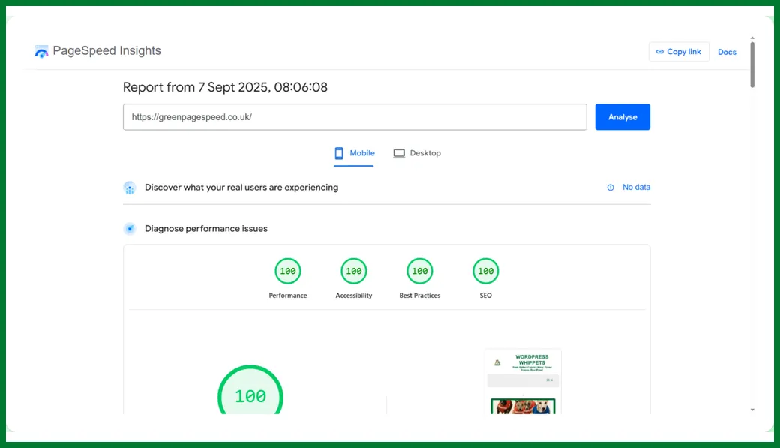Click the vertical scrollbar thumb
The image size is (780, 448).
point(752,64)
